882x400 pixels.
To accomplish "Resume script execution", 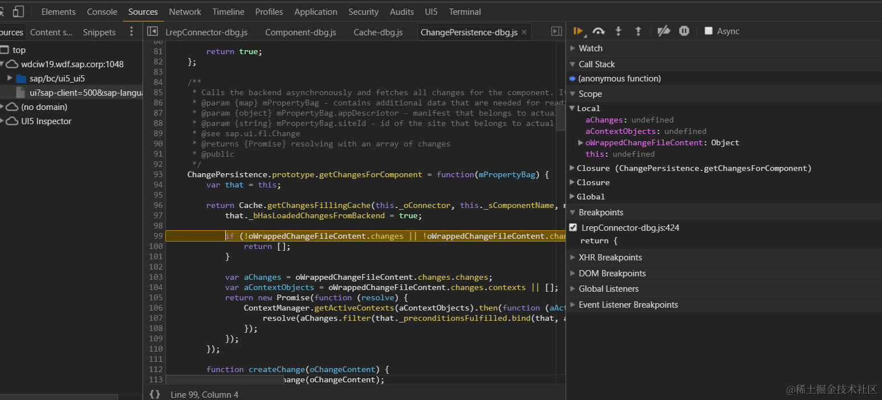I will point(578,31).
